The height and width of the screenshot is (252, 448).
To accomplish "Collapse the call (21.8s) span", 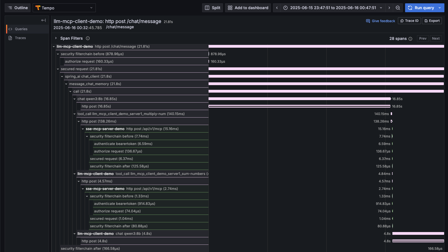I will coord(70,91).
